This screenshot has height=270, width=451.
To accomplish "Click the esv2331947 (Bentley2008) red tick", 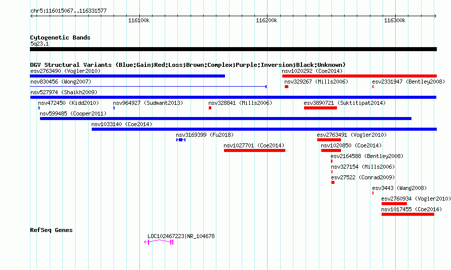I will click(373, 87).
